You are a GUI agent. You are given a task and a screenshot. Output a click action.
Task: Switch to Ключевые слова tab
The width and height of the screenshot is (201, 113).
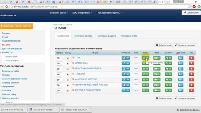coord(129,36)
